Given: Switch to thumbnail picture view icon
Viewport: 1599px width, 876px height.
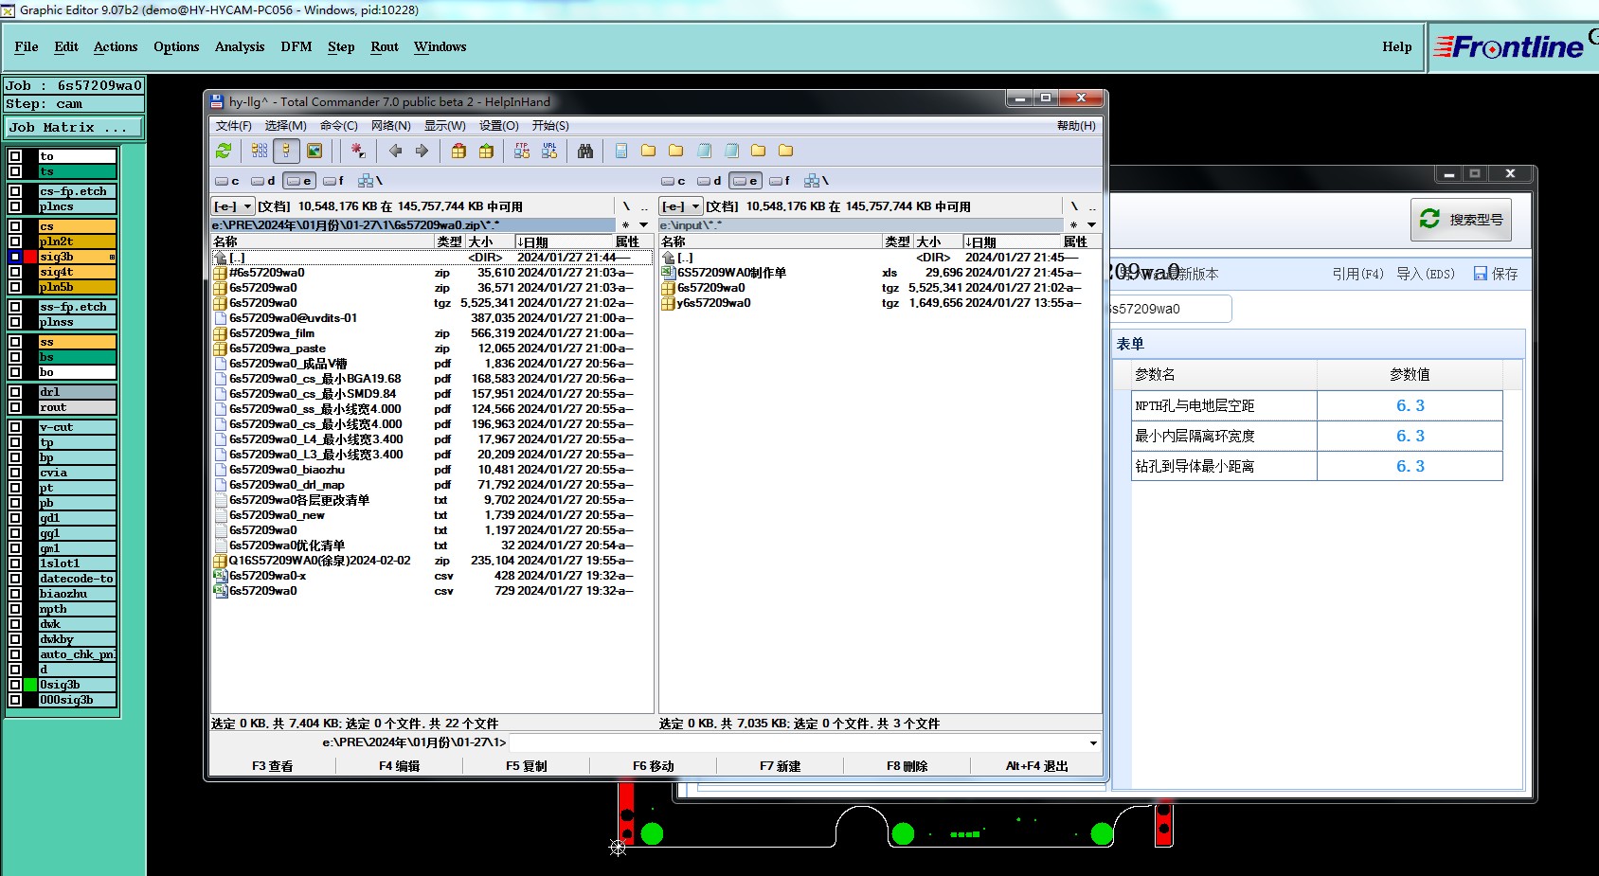Looking at the screenshot, I should 314,151.
